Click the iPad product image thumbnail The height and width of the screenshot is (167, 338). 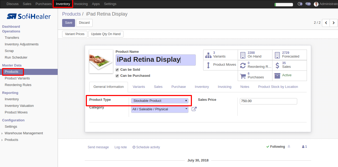[101, 61]
